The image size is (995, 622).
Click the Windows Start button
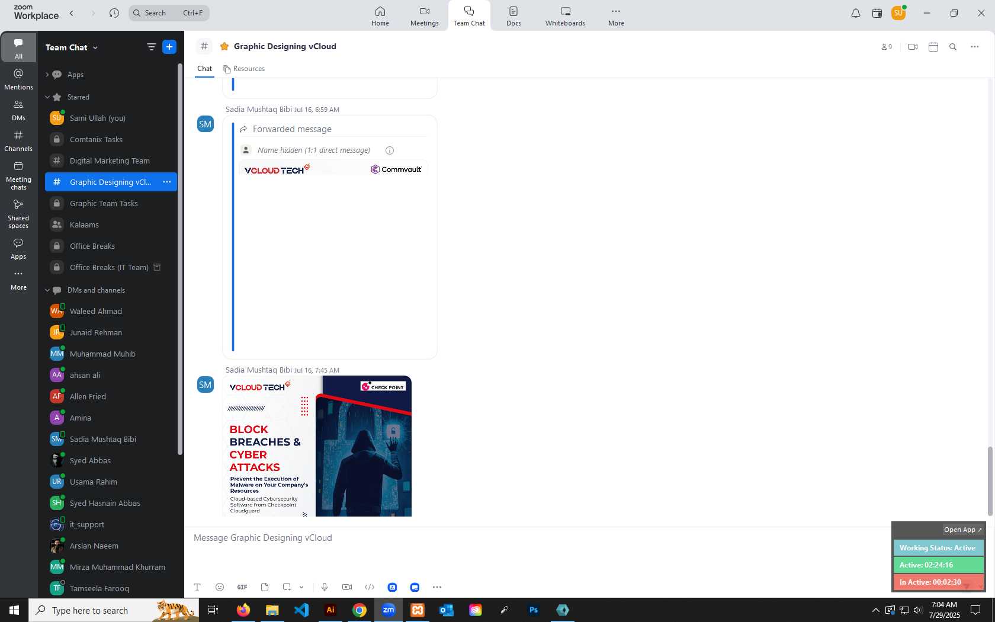pyautogui.click(x=14, y=610)
